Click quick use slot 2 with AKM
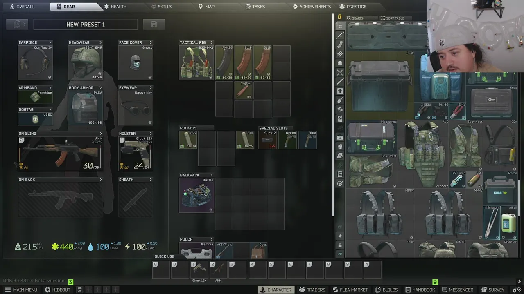 coord(218,270)
